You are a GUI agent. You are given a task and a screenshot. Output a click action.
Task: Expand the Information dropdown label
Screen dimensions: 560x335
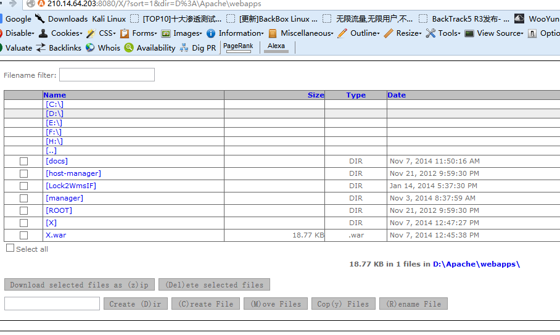[x=241, y=33]
